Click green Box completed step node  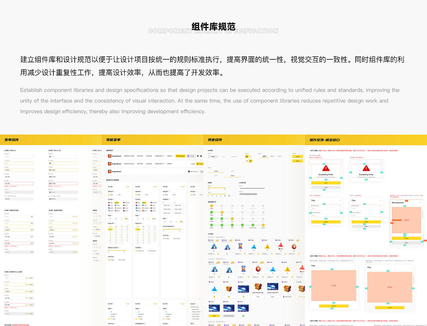[243, 225]
